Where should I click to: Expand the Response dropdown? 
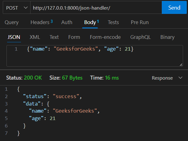[166, 78]
